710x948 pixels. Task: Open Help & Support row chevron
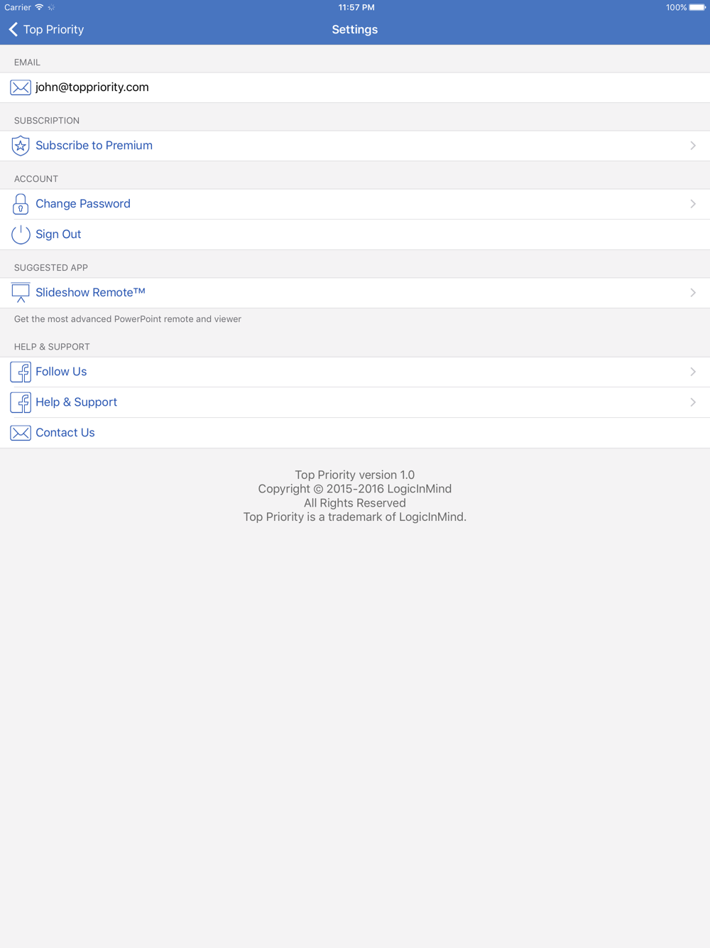[693, 402]
